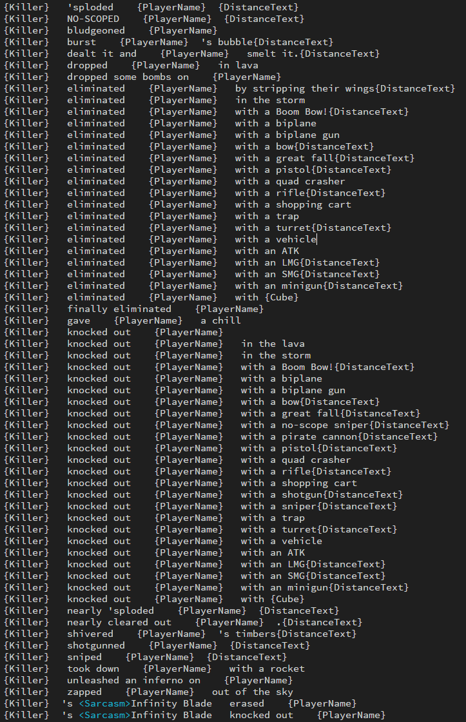
Task: Click the word erased after Infinity Blade
Action: click(x=246, y=703)
